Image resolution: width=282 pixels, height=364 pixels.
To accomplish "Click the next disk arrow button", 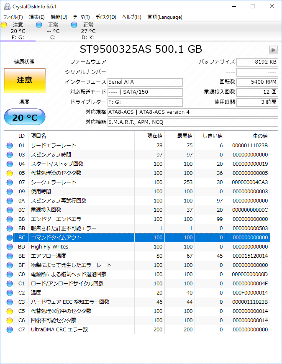I will tap(273, 50).
